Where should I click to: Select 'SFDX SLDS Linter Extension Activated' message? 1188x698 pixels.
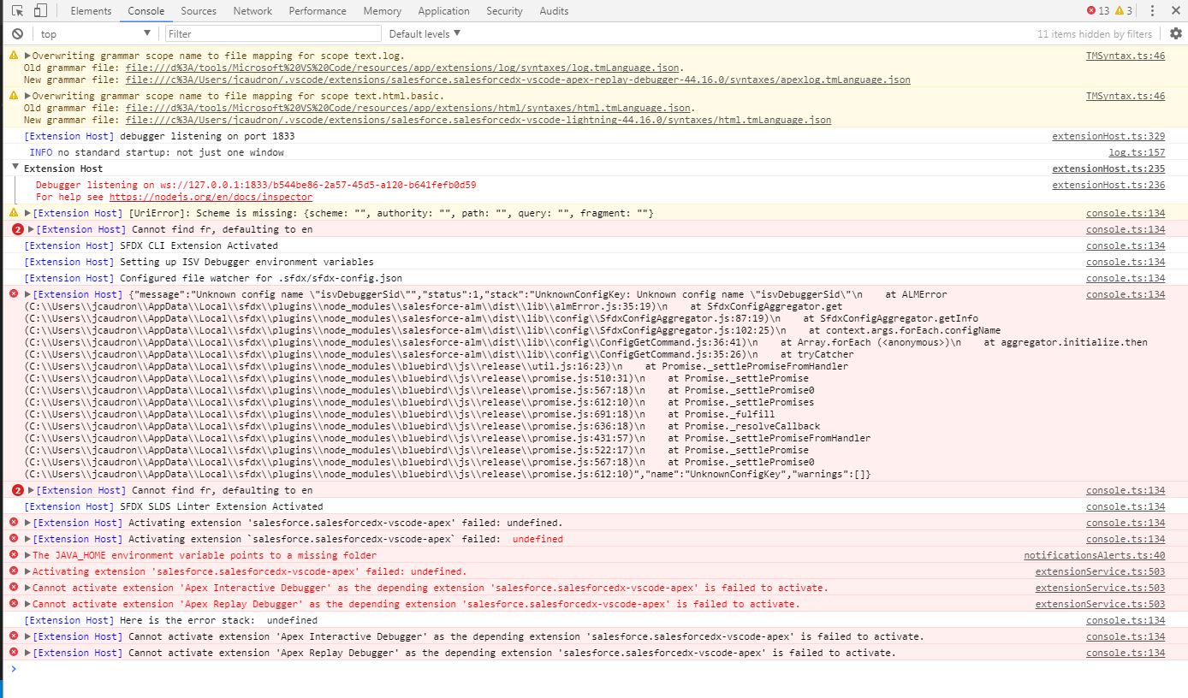coord(221,506)
